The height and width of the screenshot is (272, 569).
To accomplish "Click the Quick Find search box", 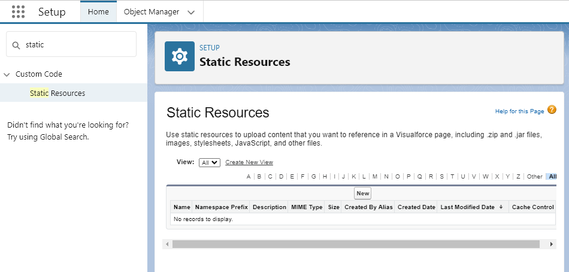I will pyautogui.click(x=78, y=45).
